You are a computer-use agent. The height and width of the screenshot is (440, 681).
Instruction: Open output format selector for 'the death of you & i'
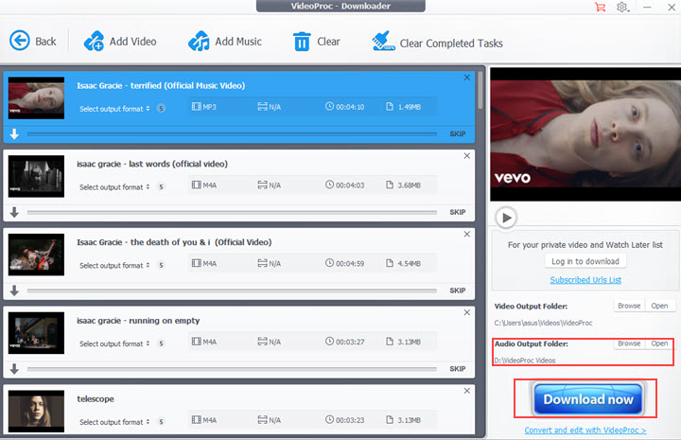click(114, 265)
